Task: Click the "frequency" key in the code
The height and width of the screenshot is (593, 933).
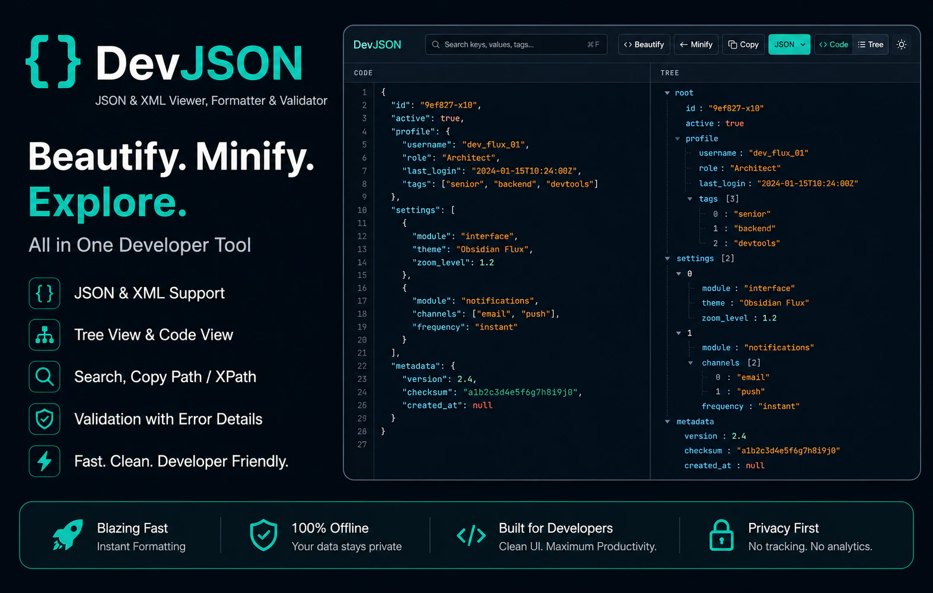Action: pyautogui.click(x=438, y=327)
